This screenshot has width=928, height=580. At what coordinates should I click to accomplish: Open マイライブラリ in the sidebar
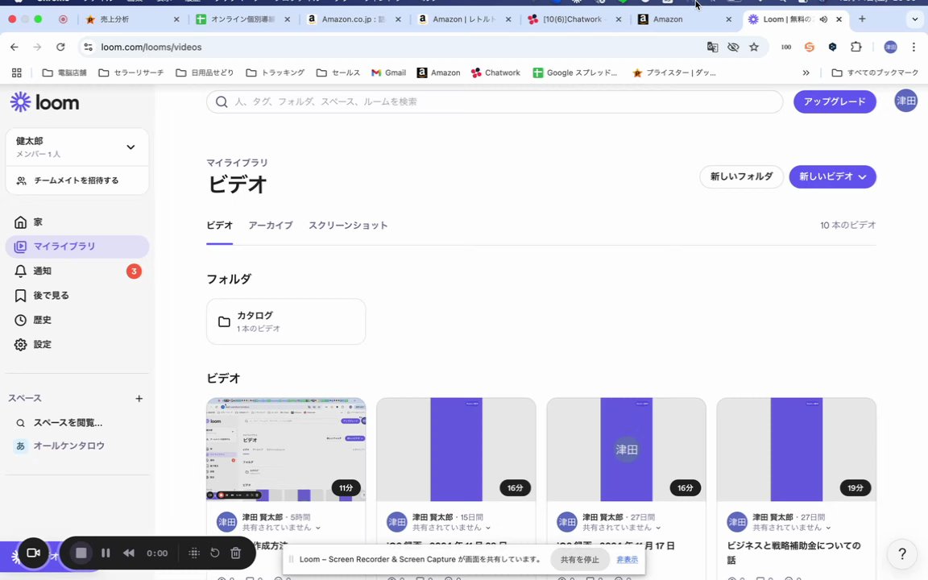77,246
